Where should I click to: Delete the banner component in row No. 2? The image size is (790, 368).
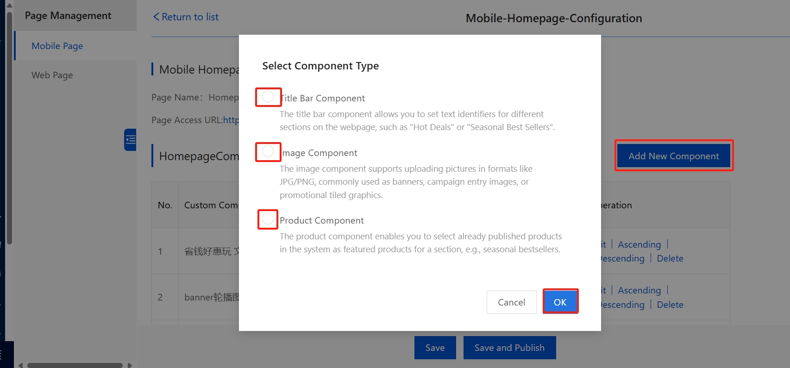pyautogui.click(x=670, y=305)
